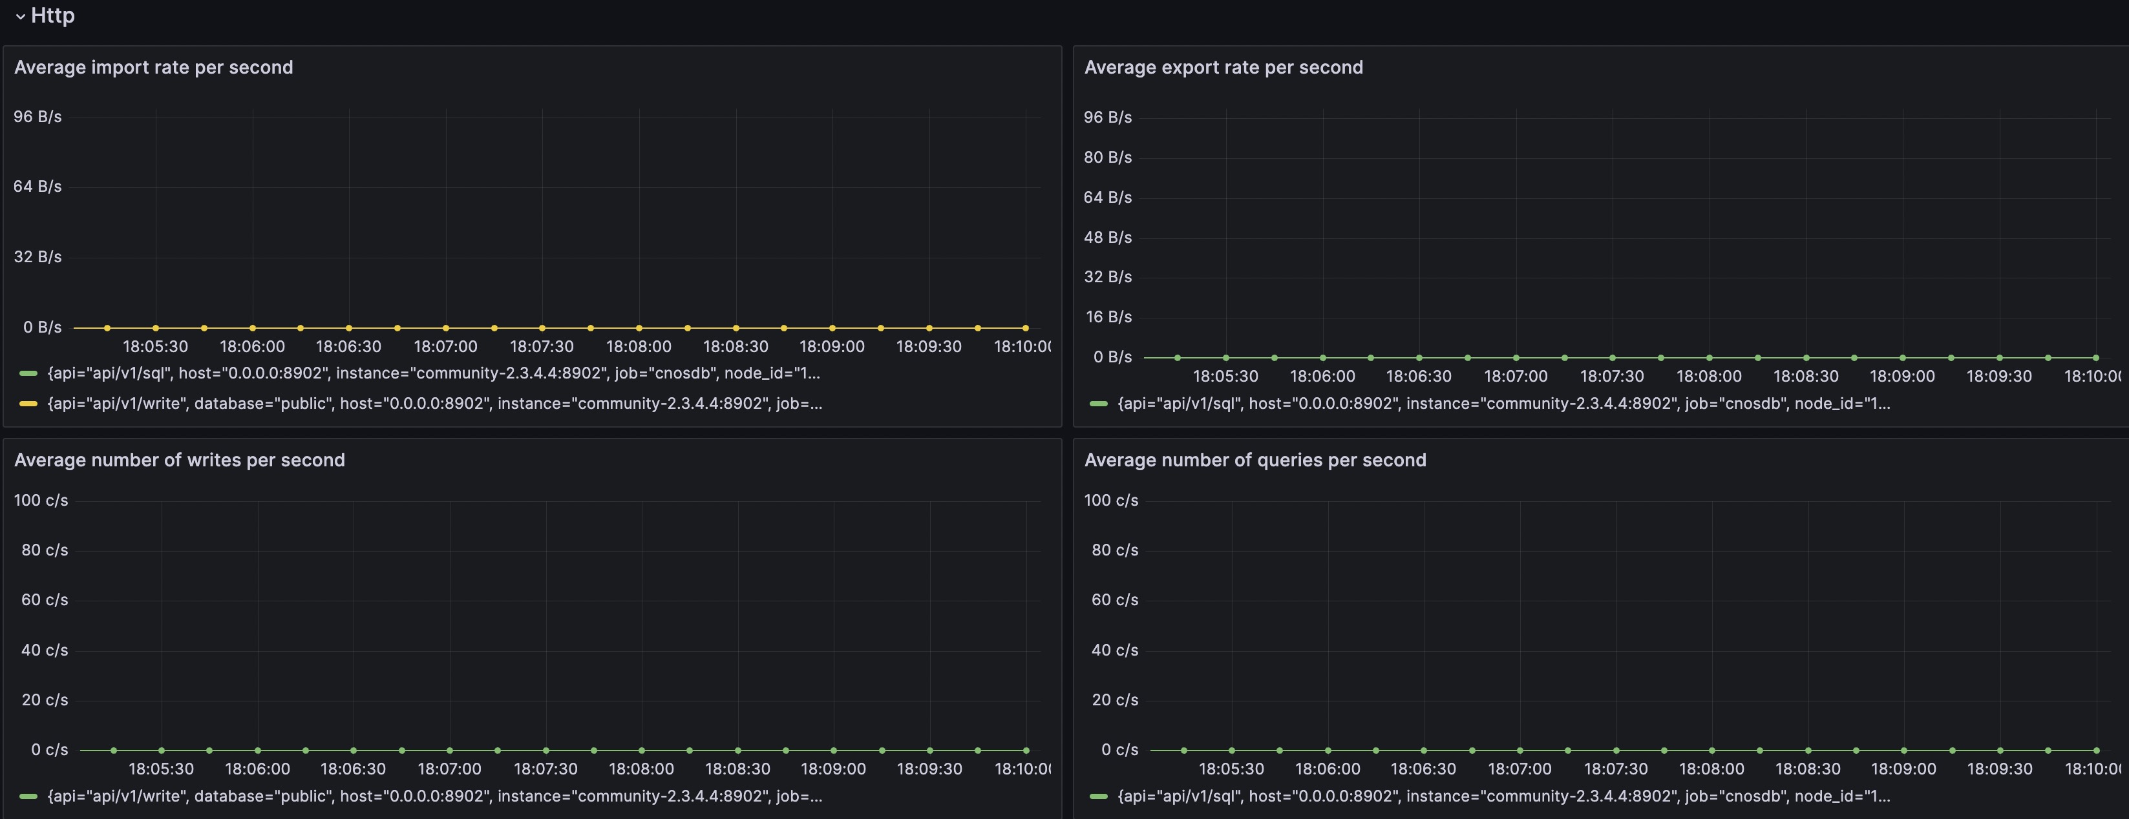
Task: Click data point at 18:06:00 in writes chart
Action: point(258,751)
